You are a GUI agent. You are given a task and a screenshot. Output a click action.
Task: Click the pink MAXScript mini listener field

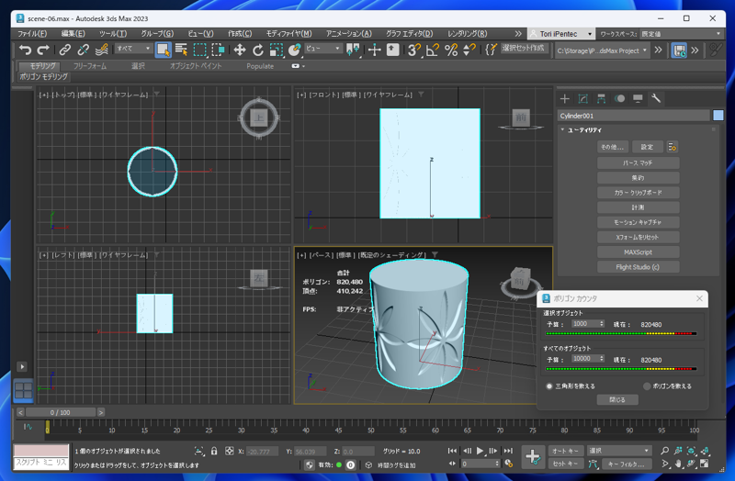[41, 451]
